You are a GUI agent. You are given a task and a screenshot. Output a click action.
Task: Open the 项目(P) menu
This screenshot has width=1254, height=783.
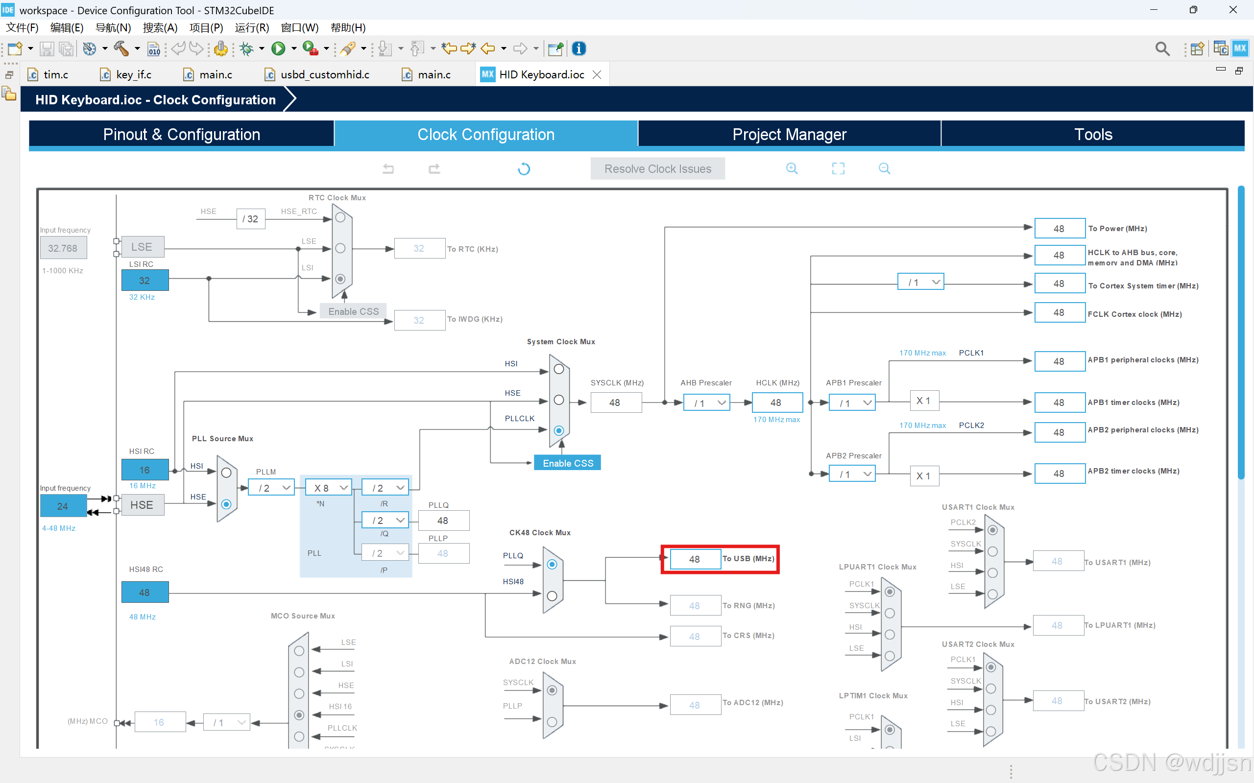[x=206, y=27]
